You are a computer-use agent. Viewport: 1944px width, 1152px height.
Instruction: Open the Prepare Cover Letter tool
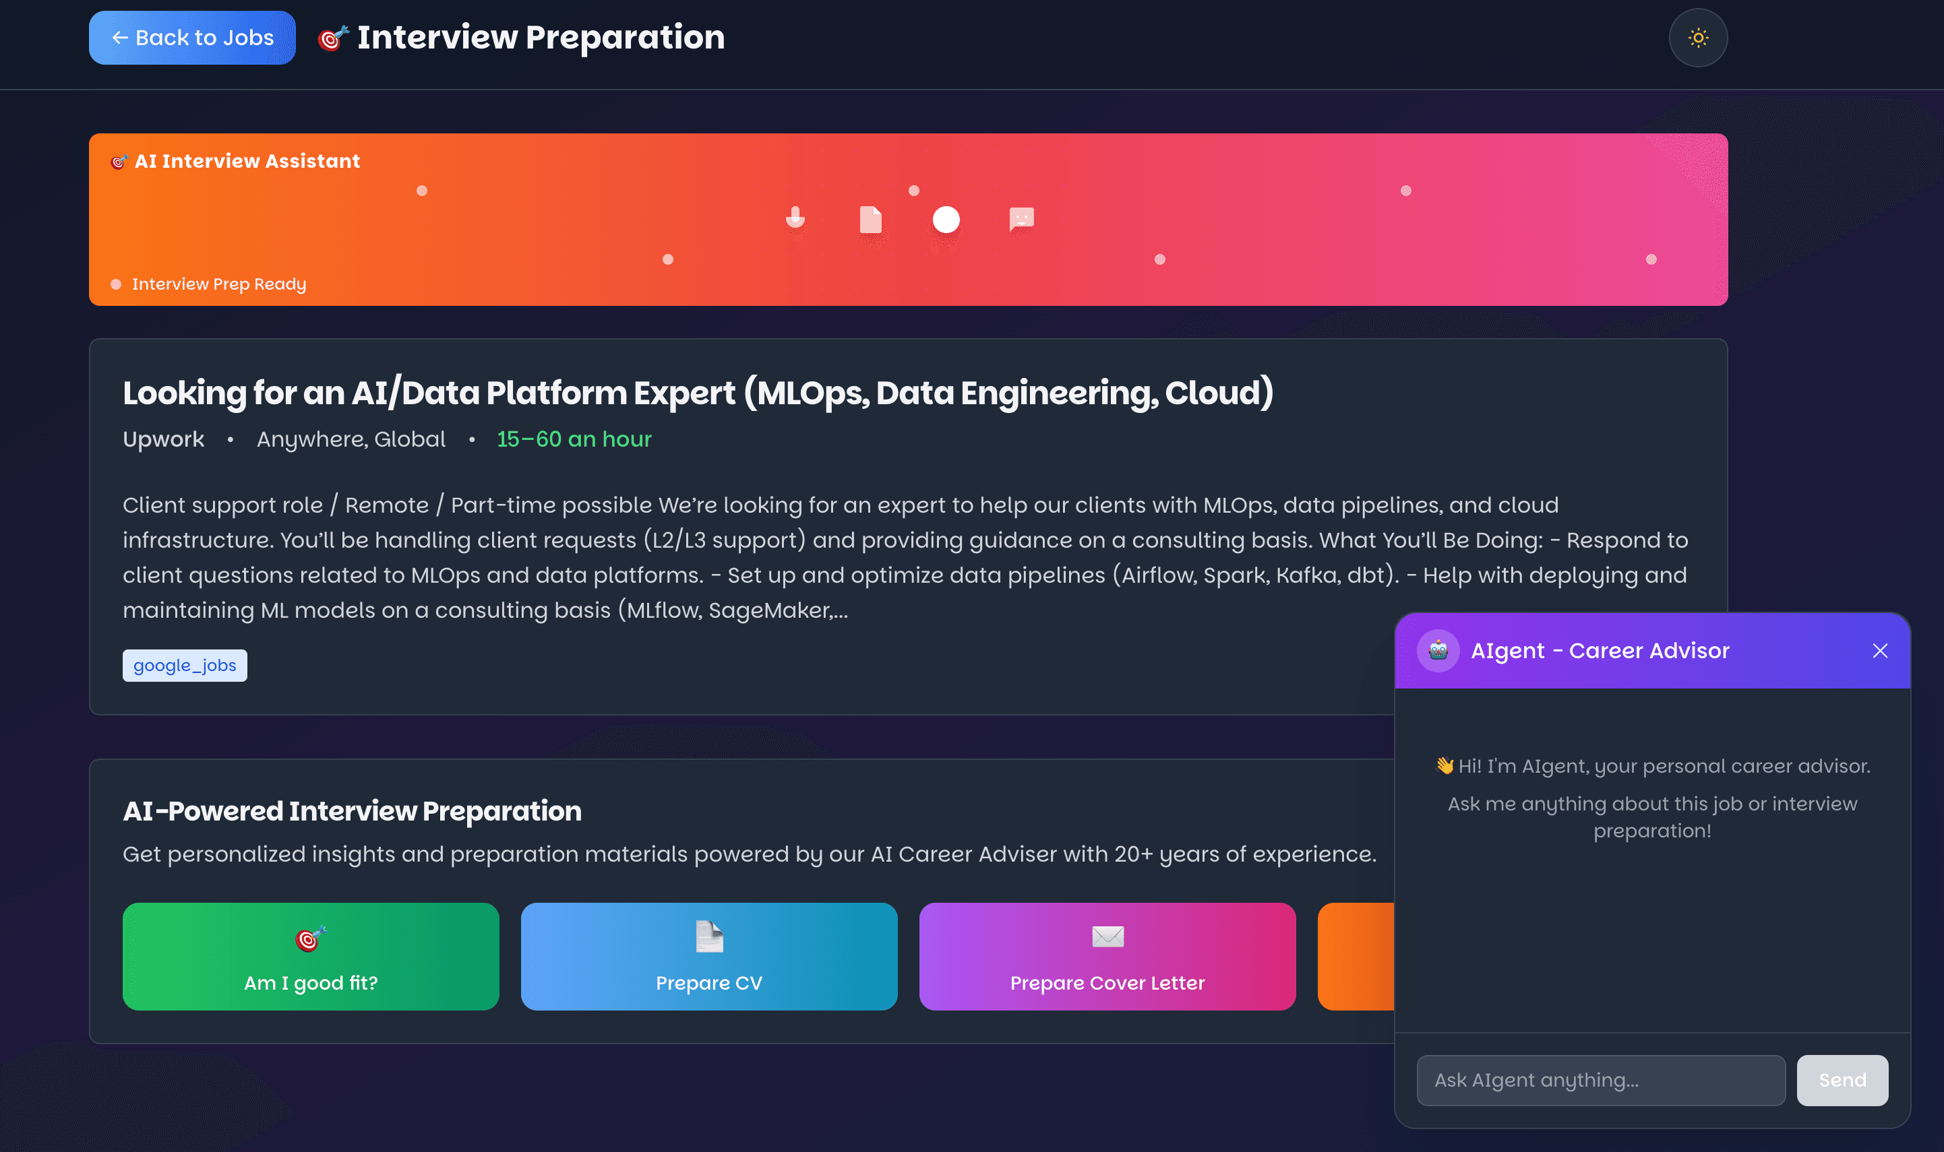(x=1106, y=957)
